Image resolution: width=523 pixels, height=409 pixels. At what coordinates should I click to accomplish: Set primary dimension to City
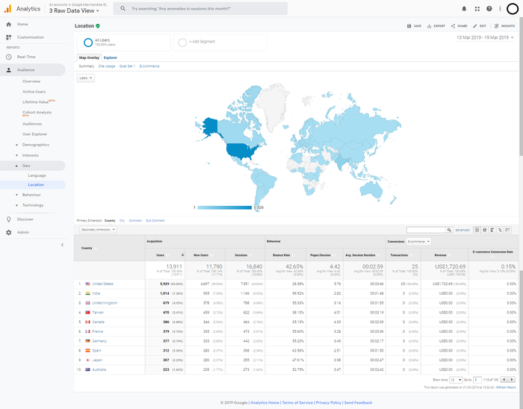click(122, 221)
